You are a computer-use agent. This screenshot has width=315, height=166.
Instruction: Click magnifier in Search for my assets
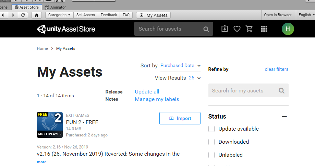point(281,91)
